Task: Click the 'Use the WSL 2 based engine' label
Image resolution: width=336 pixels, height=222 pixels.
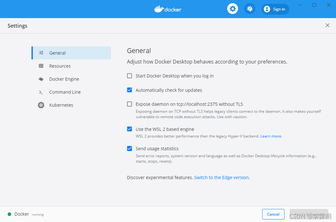Action: pos(165,129)
